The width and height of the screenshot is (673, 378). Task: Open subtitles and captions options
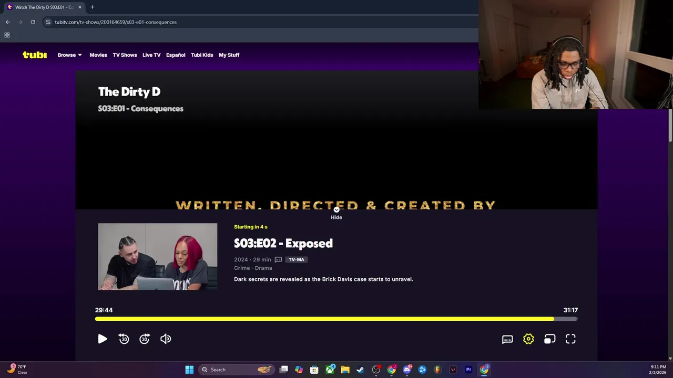point(507,339)
